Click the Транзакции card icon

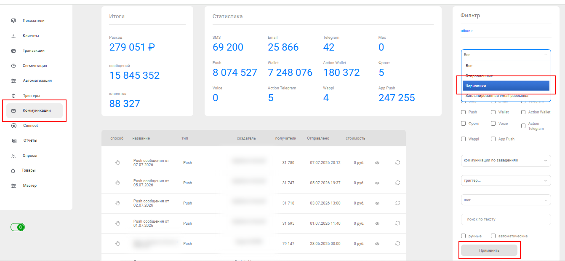(13, 51)
